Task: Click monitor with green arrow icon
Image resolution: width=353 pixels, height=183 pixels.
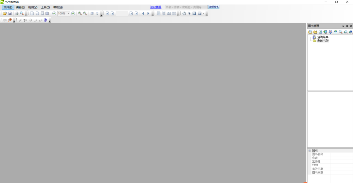Action: pyautogui.click(x=325, y=32)
